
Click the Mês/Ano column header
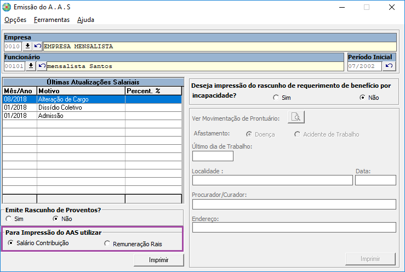[x=20, y=90]
